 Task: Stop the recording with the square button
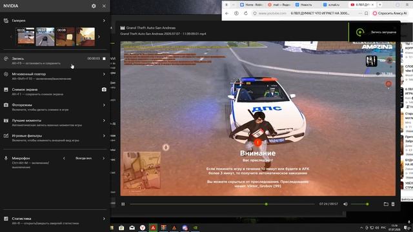click(104, 59)
